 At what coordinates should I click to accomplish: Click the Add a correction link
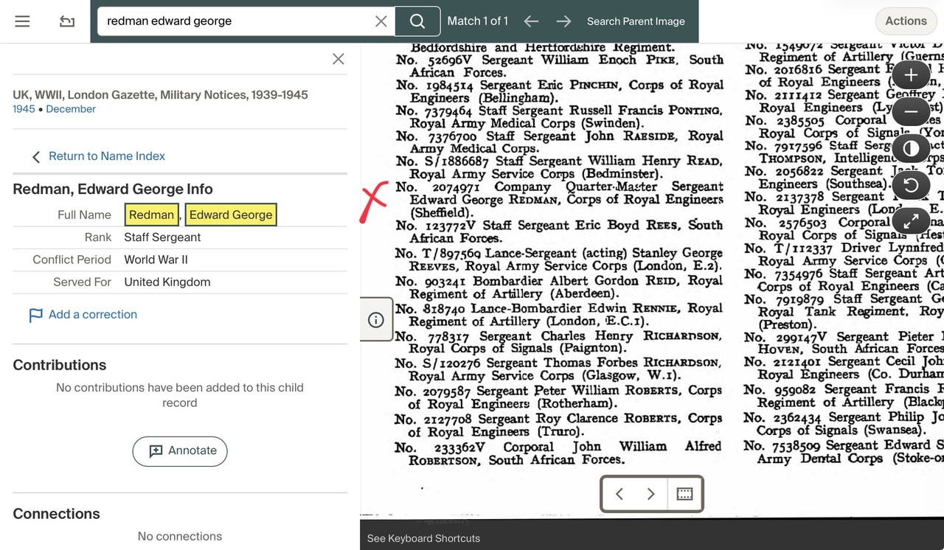click(x=93, y=315)
